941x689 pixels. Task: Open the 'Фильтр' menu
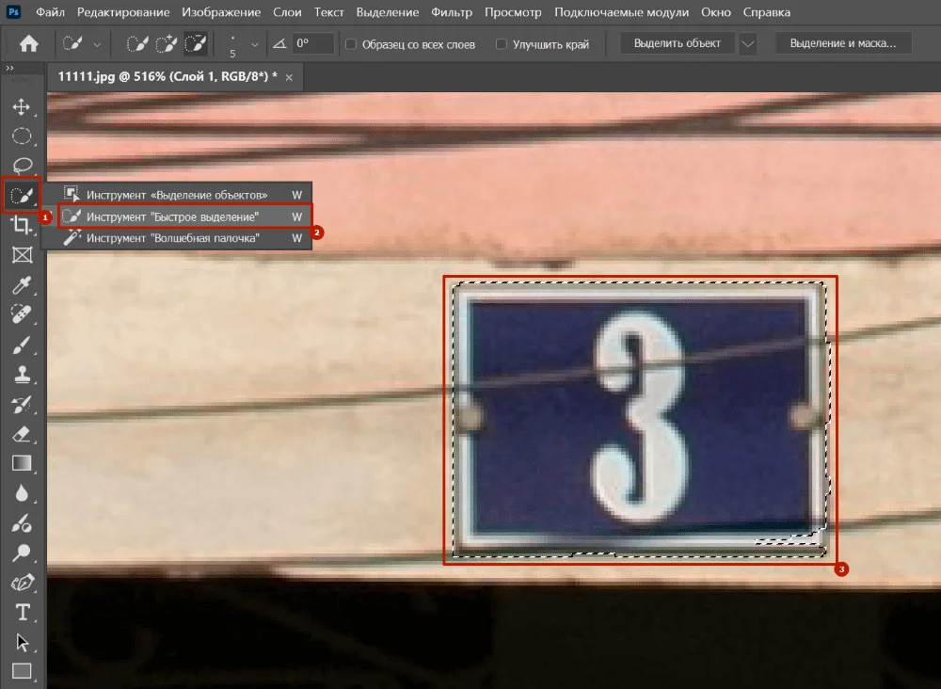tap(452, 12)
